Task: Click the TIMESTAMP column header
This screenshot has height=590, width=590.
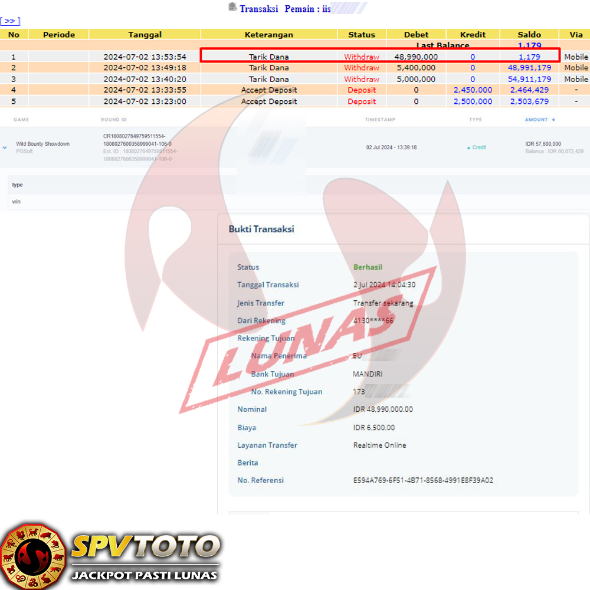Action: point(380,120)
